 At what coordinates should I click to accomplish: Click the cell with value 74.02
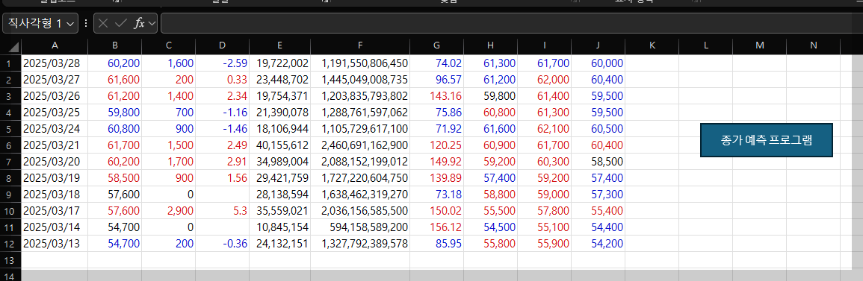[436, 63]
